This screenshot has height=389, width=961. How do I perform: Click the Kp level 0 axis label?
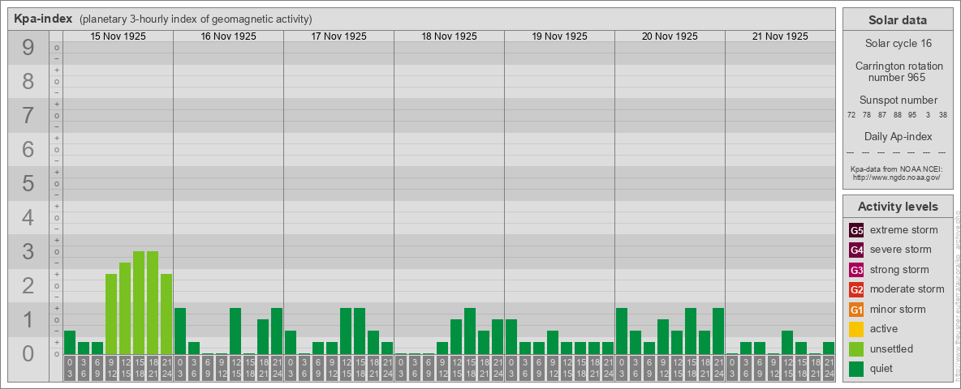tap(28, 353)
